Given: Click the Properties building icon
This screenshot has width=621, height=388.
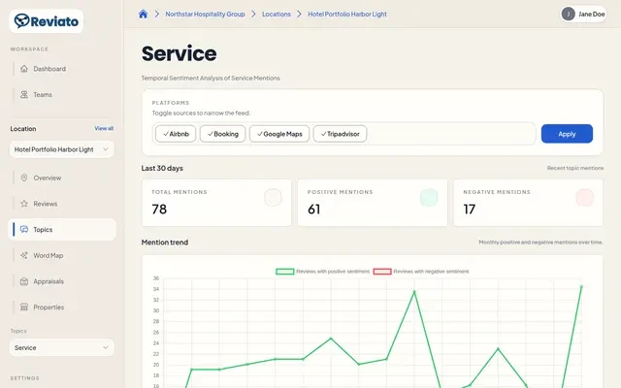Looking at the screenshot, I should click(x=24, y=307).
